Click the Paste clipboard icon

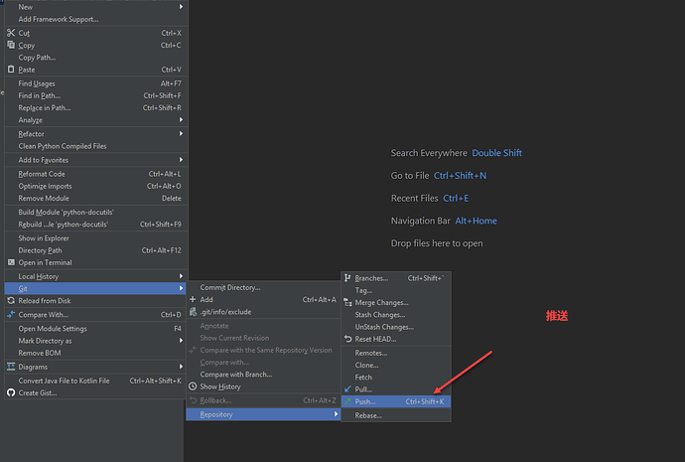11,70
